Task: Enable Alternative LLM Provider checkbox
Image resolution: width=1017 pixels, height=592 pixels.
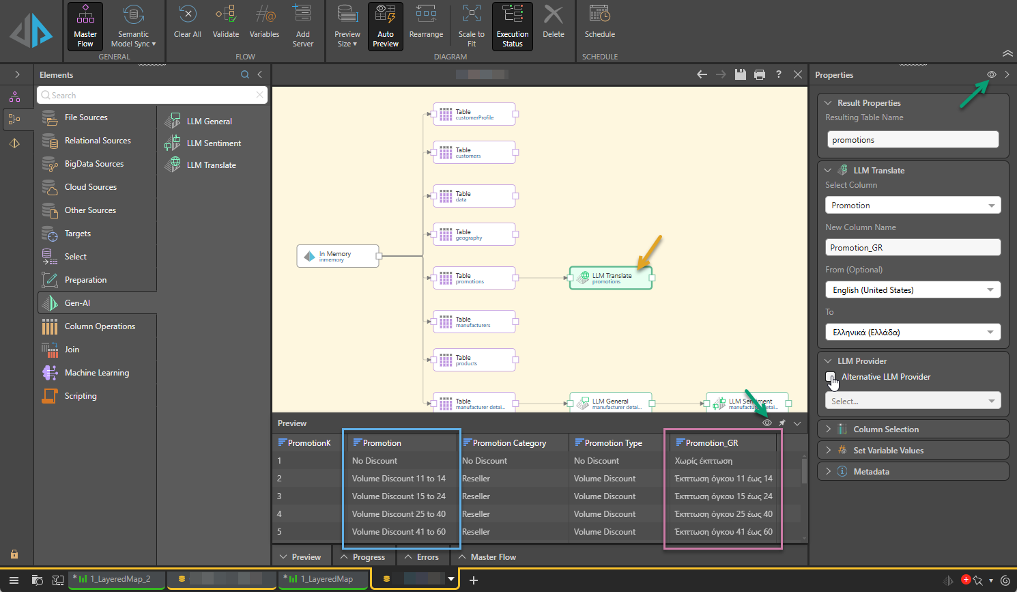Action: pos(831,377)
